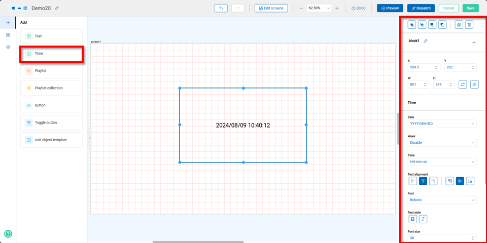487x243 pixels.
Task: Click the swap width and height icon
Action: [463, 85]
